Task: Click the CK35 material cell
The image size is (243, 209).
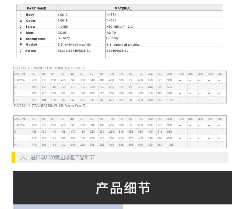Action: 62,33
